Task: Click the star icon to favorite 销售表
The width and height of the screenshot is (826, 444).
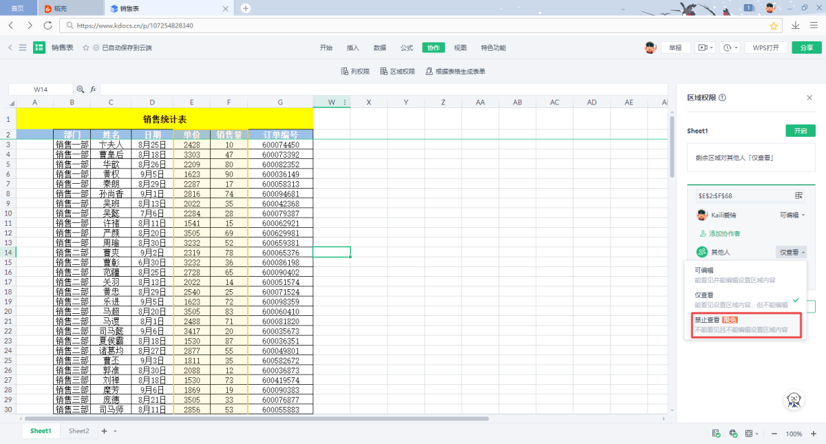Action: pos(86,47)
